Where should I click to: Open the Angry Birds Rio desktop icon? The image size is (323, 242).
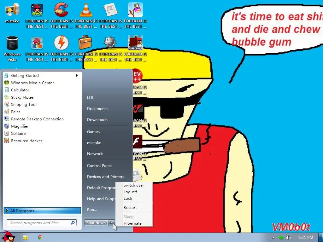coord(37,43)
